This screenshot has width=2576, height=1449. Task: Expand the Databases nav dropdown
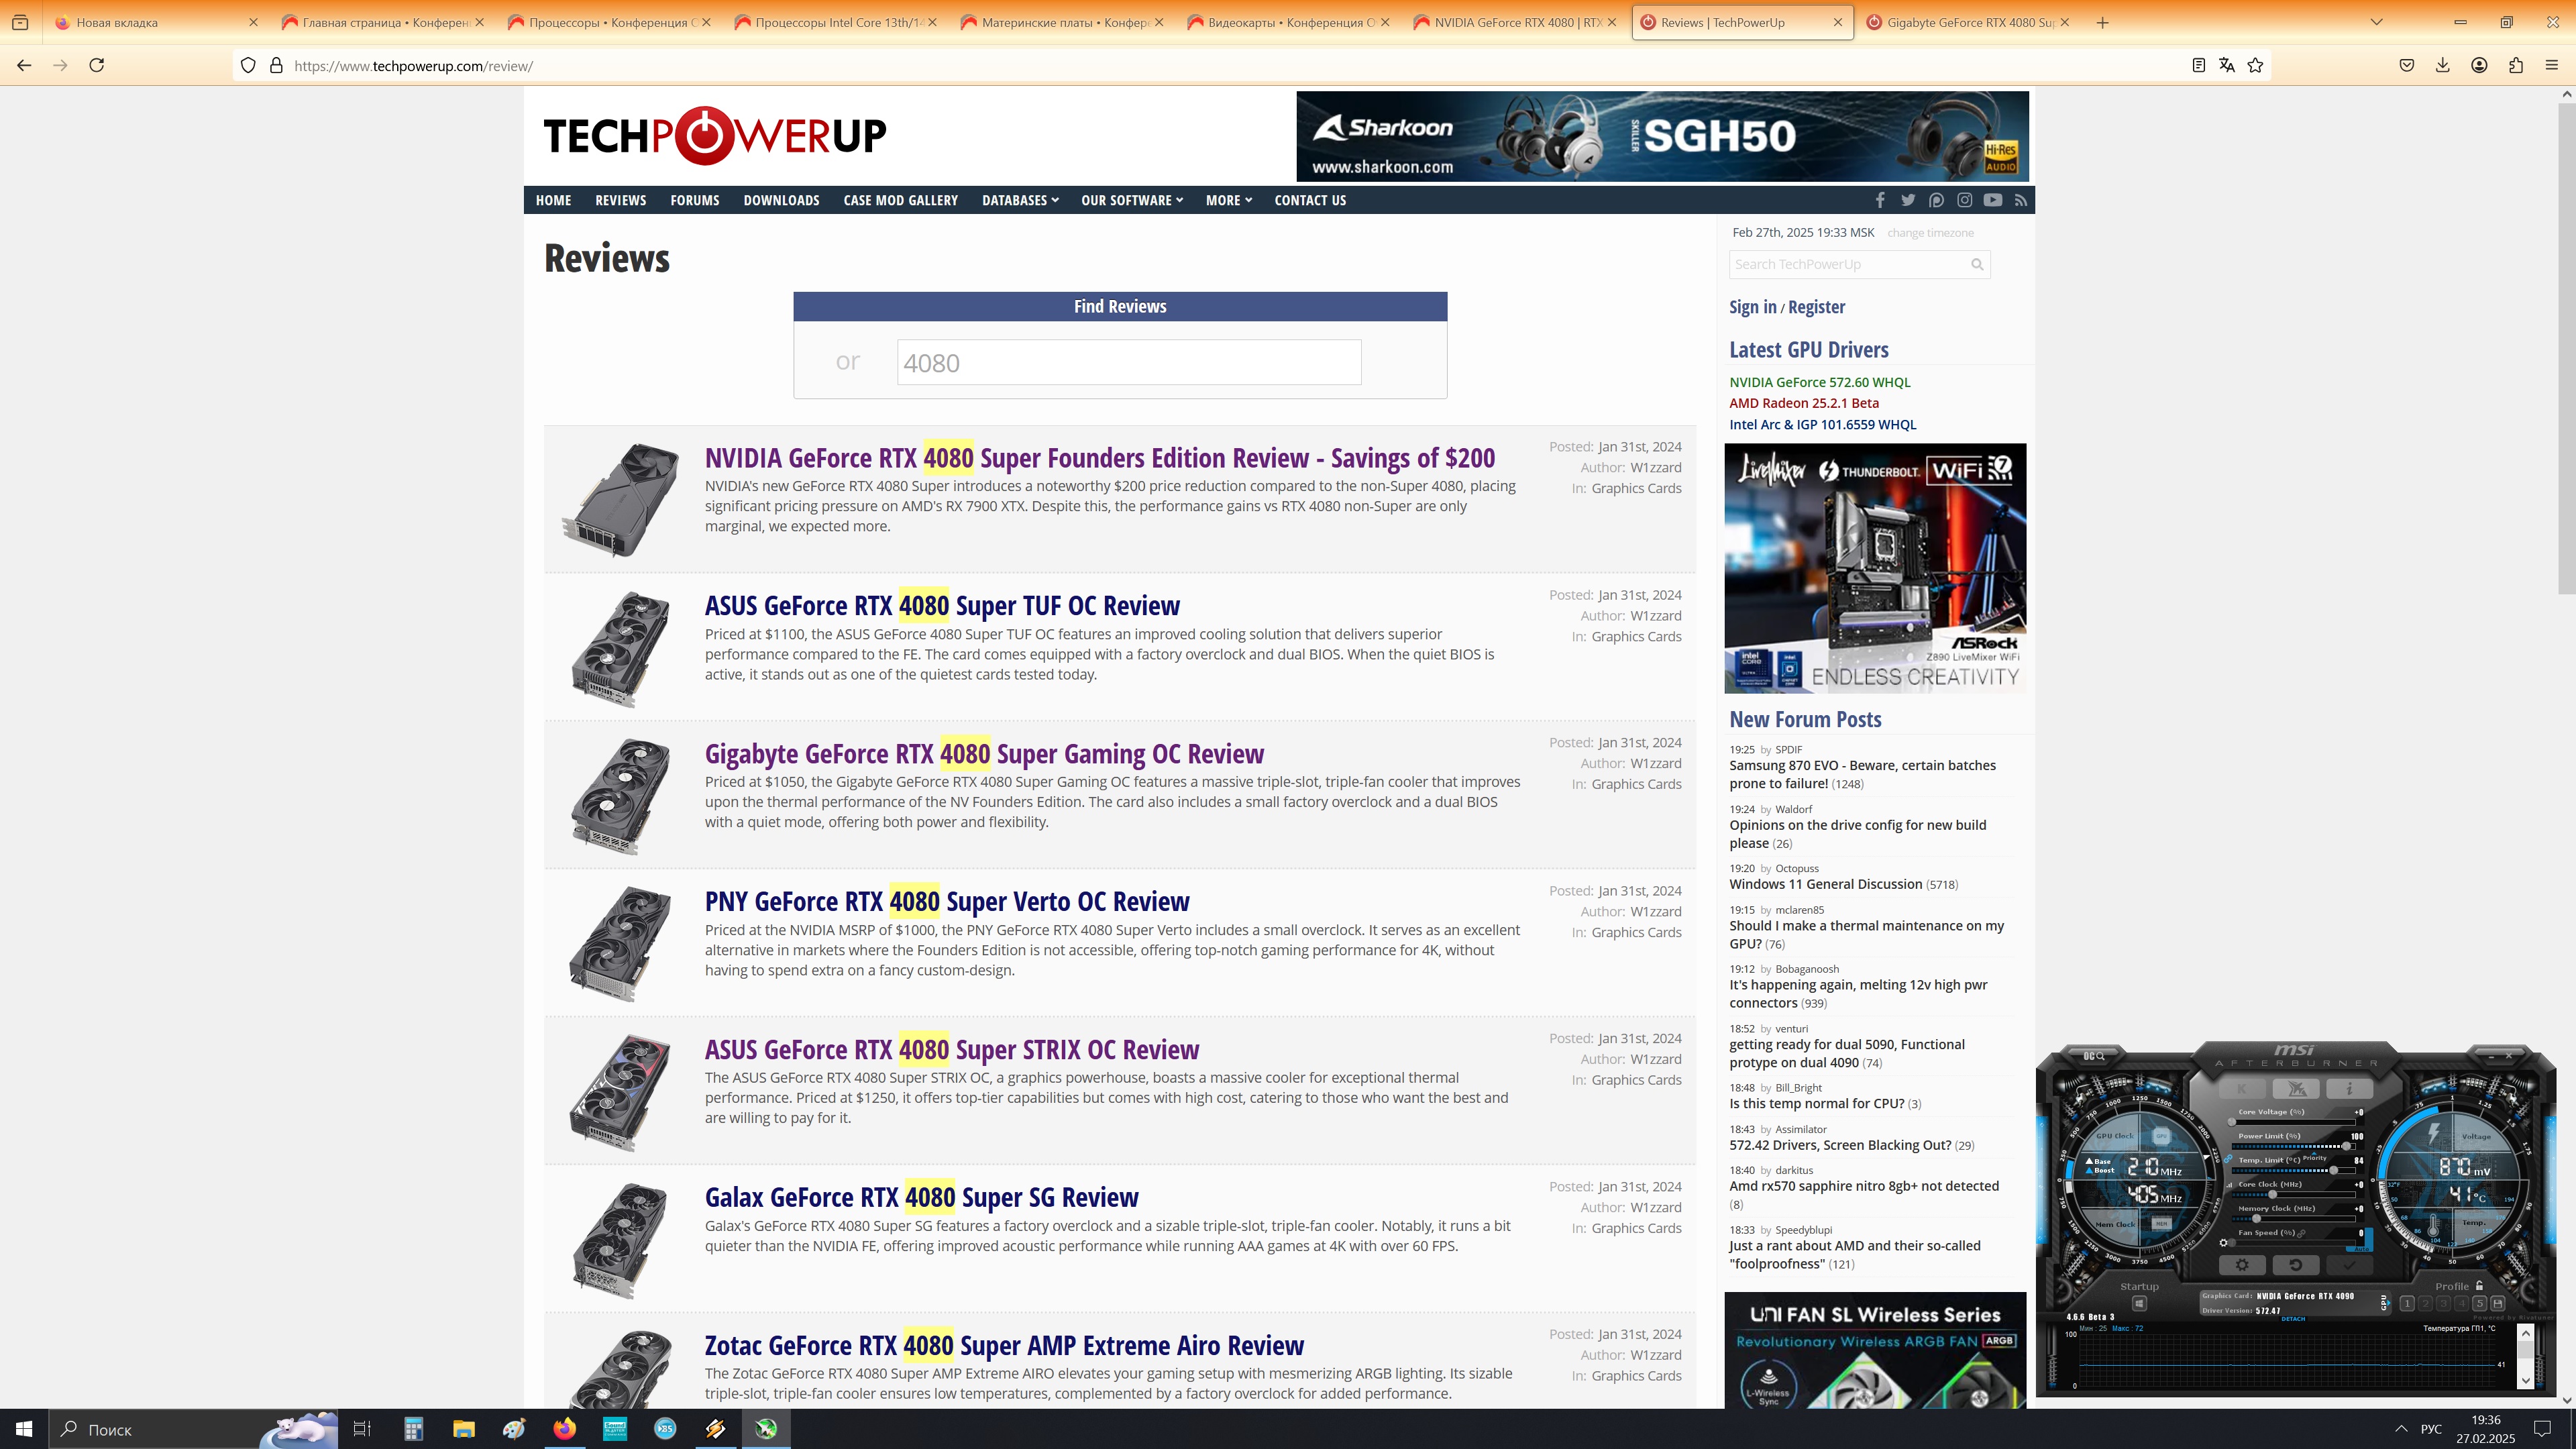[1019, 200]
